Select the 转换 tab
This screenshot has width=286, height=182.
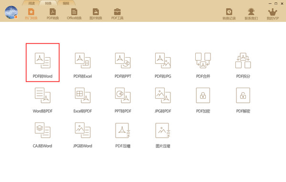[48, 3]
